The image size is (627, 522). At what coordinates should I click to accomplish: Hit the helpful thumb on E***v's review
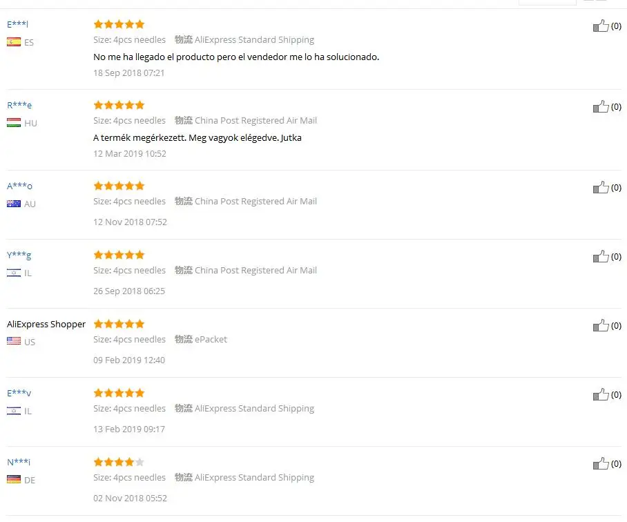tap(601, 395)
